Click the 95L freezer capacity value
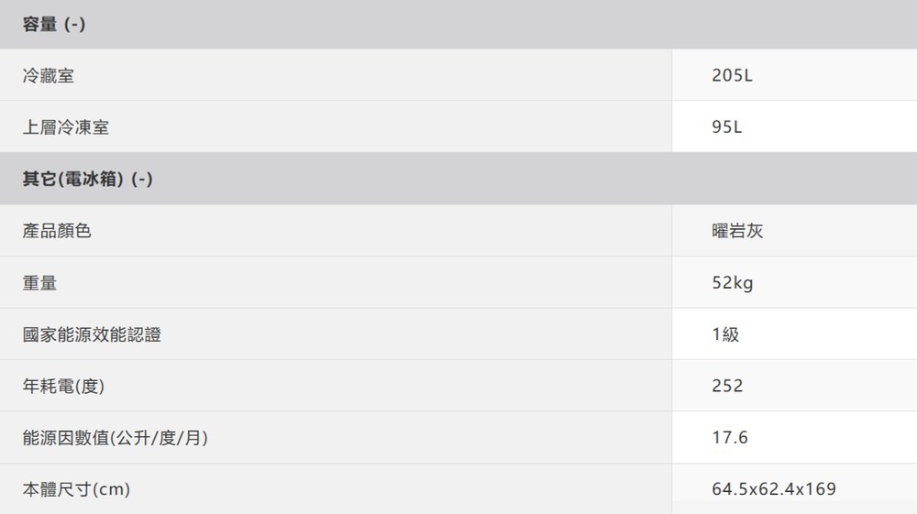 pos(727,127)
